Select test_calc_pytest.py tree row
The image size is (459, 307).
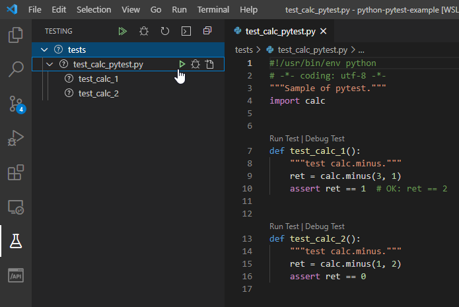128,64
